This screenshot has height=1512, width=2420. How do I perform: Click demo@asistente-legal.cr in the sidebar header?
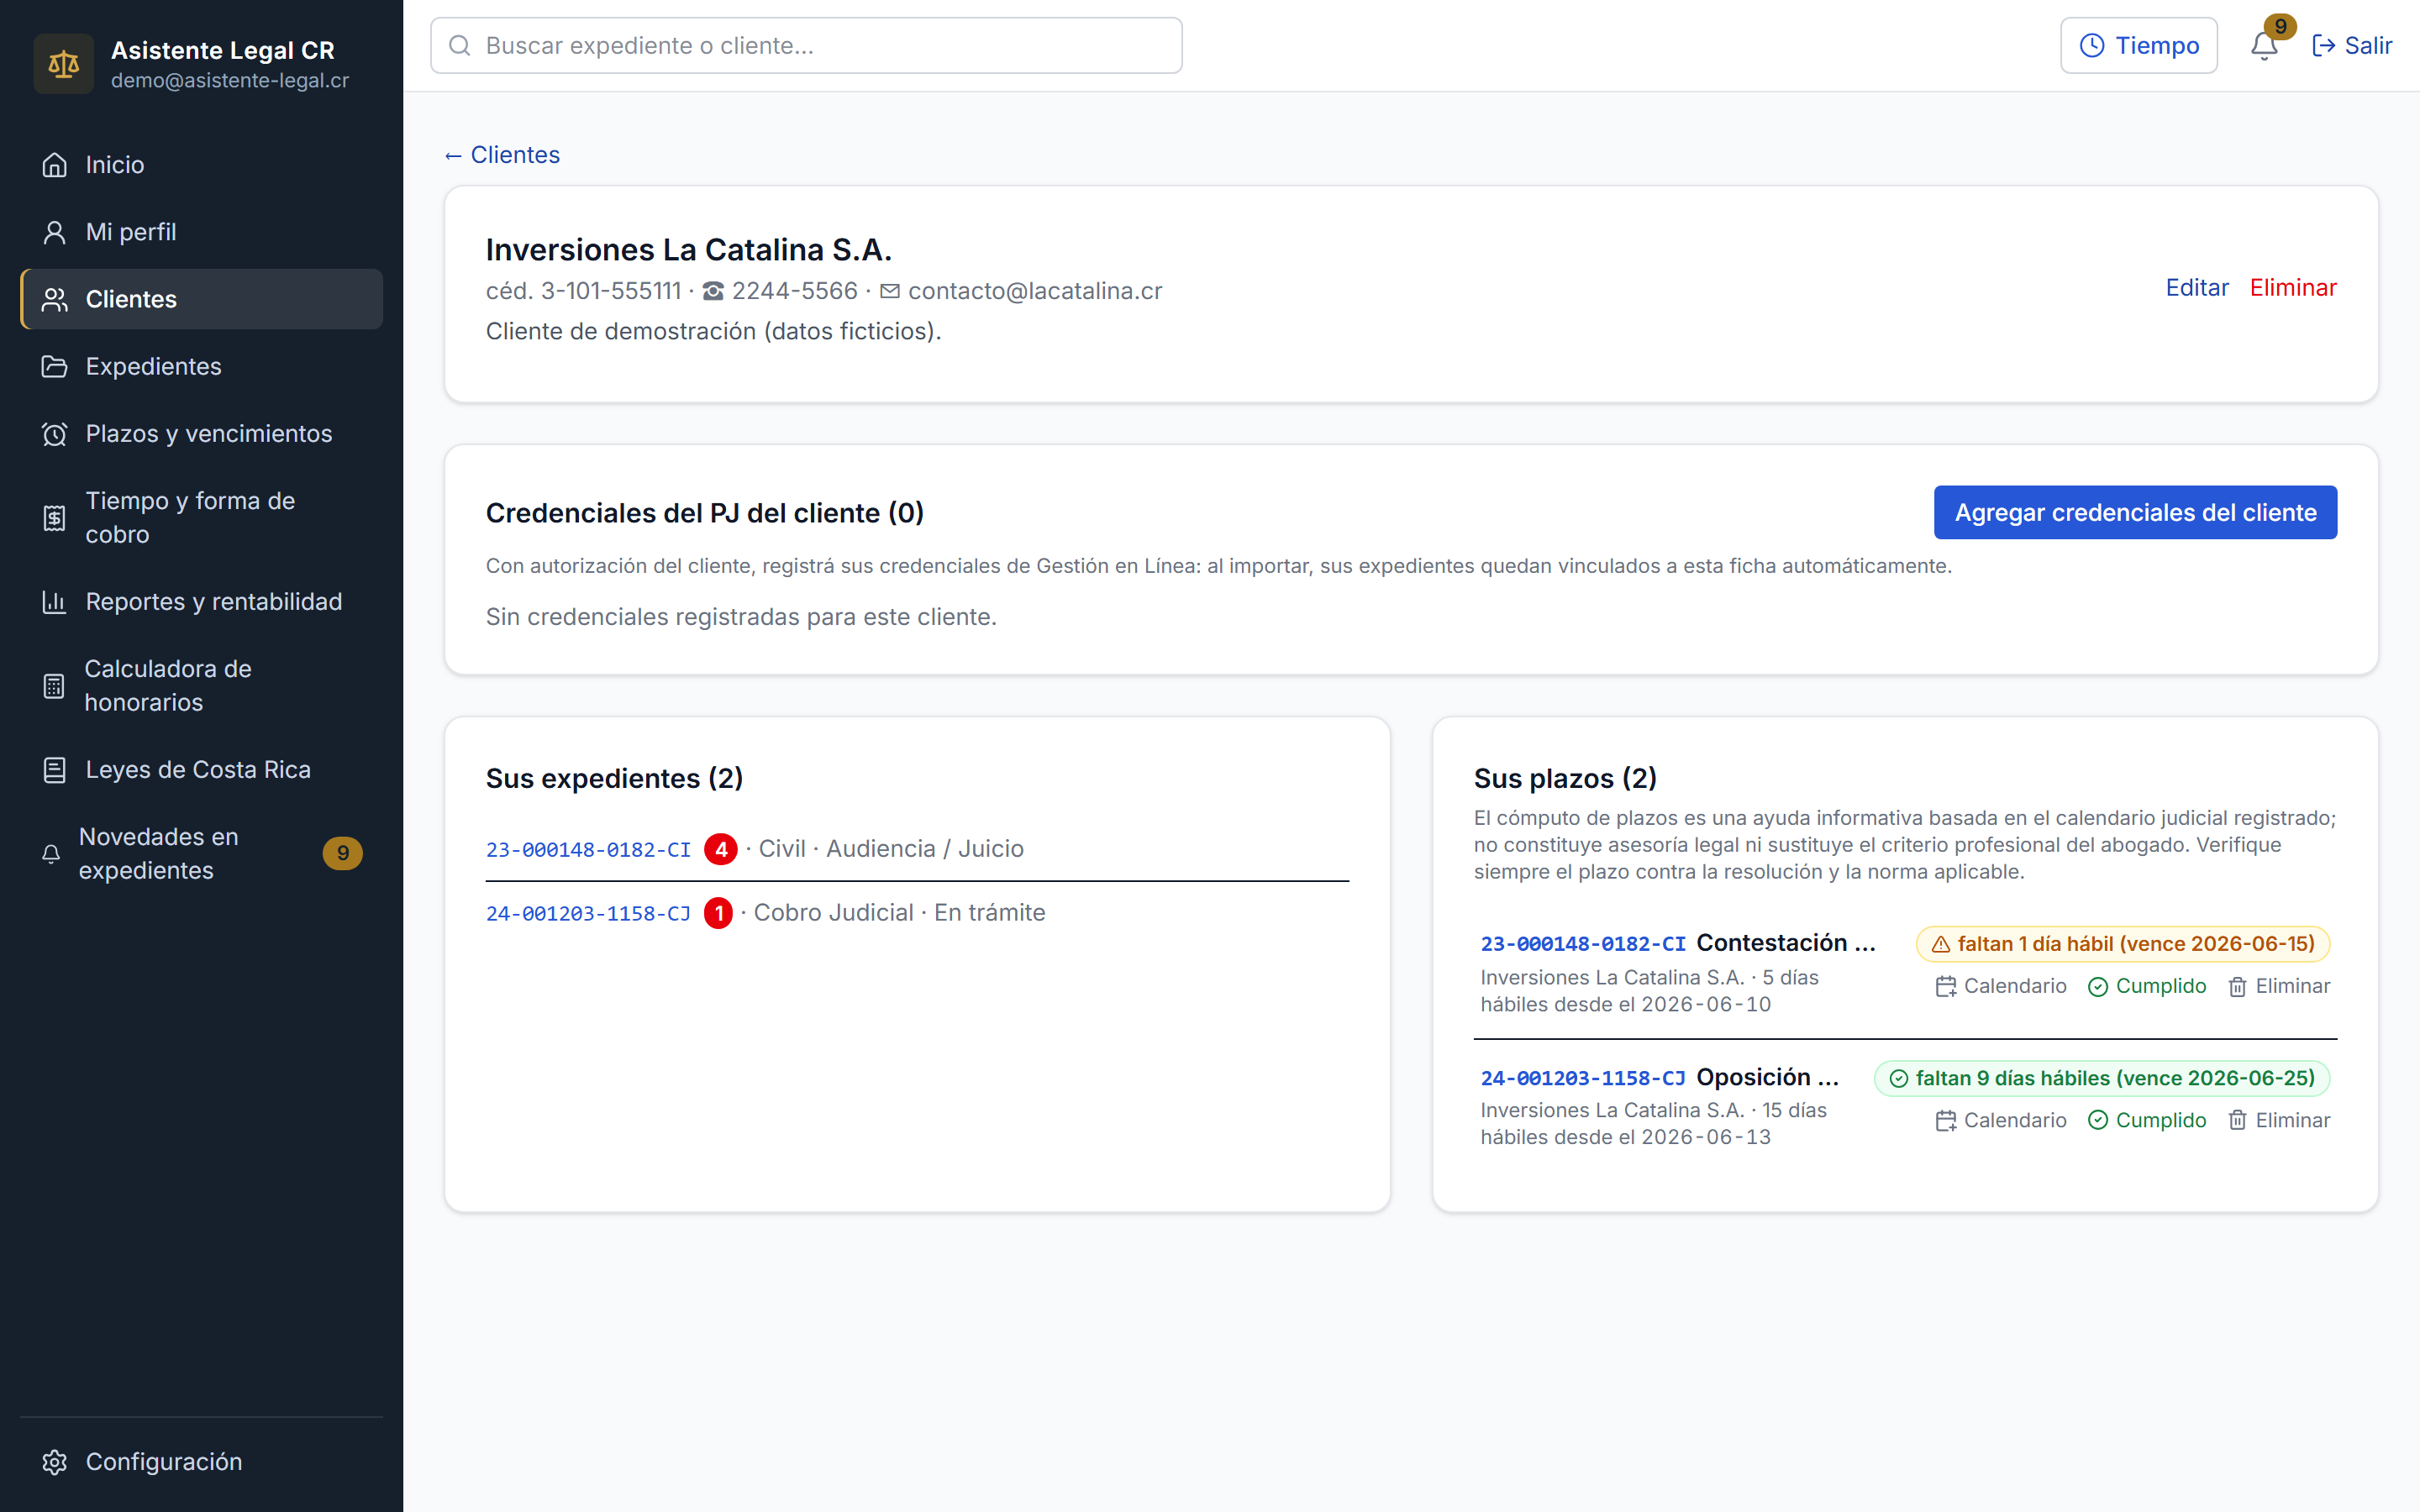[230, 81]
